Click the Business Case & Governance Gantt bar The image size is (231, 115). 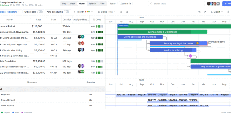[162, 32]
